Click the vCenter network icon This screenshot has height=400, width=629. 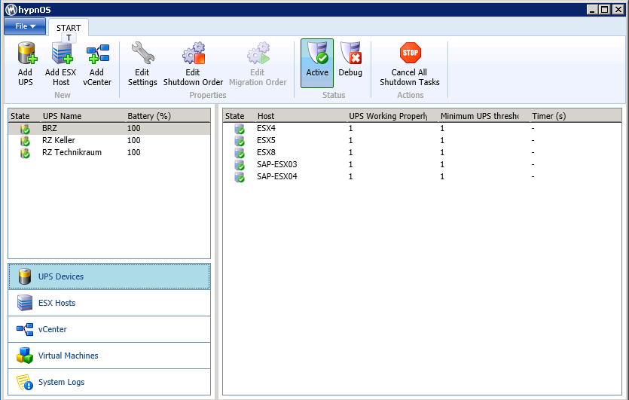[25, 329]
